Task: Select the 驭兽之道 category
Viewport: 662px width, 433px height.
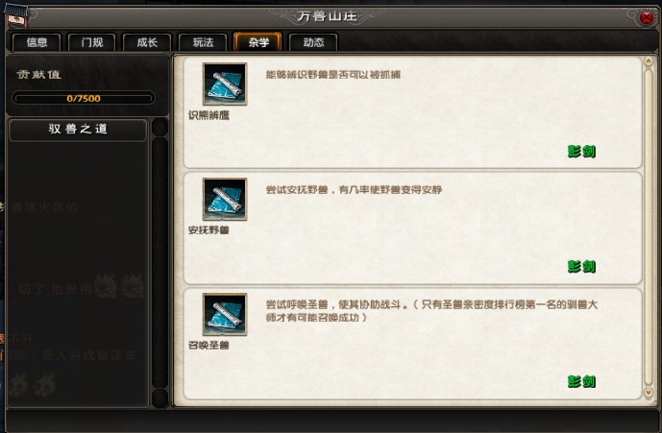Action: pyautogui.click(x=78, y=130)
